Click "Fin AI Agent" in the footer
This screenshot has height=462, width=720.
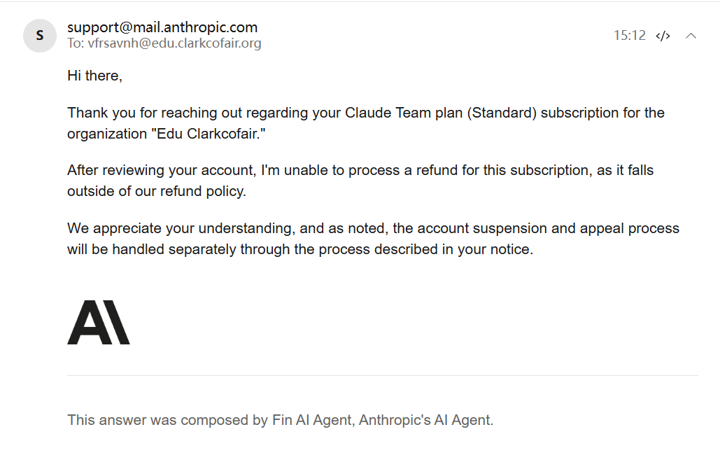pyautogui.click(x=312, y=420)
